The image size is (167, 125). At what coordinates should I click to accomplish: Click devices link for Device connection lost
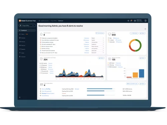point(87,53)
